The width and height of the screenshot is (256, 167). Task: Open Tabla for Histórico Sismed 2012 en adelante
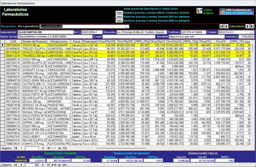pyautogui.click(x=119, y=17)
